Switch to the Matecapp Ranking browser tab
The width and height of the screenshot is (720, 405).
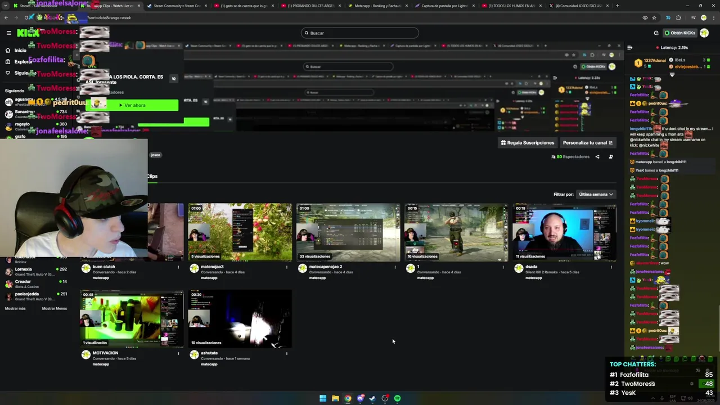coord(377,6)
